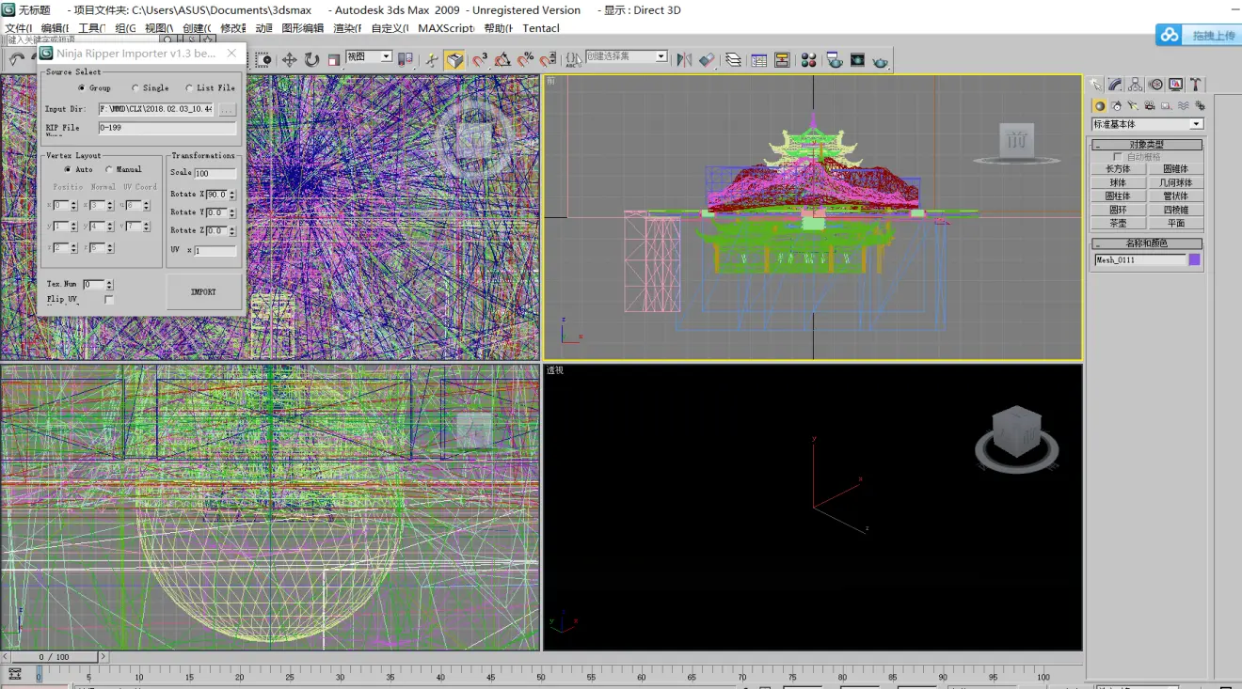1242x689 pixels.
Task: Click the Tex.Num spinner arrows
Action: (x=109, y=284)
